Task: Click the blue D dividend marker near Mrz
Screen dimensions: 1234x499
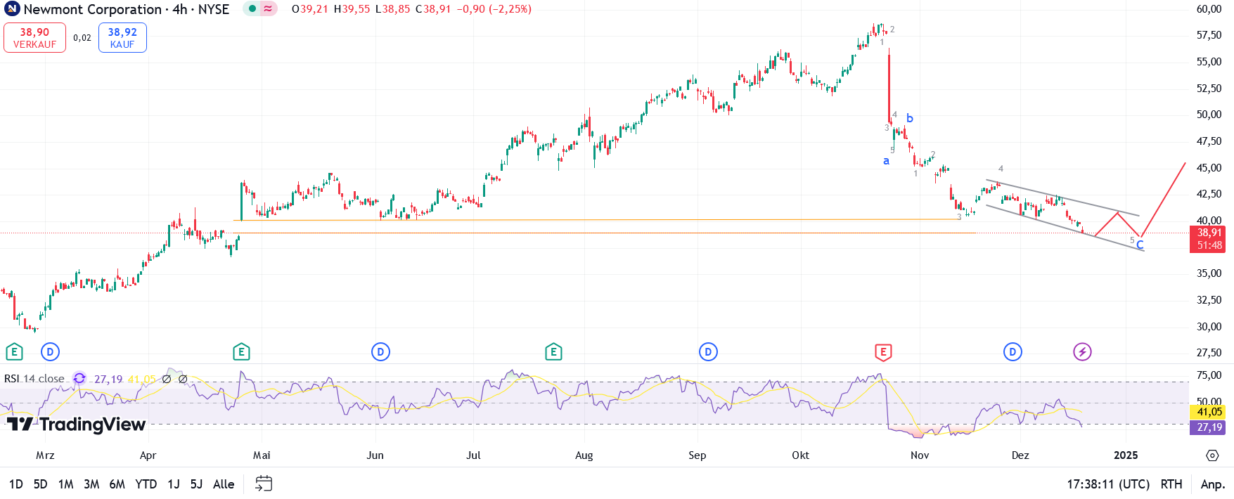Action: [x=50, y=352]
